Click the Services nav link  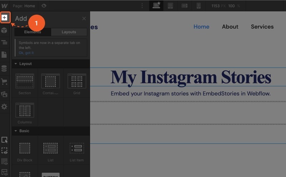(x=262, y=27)
